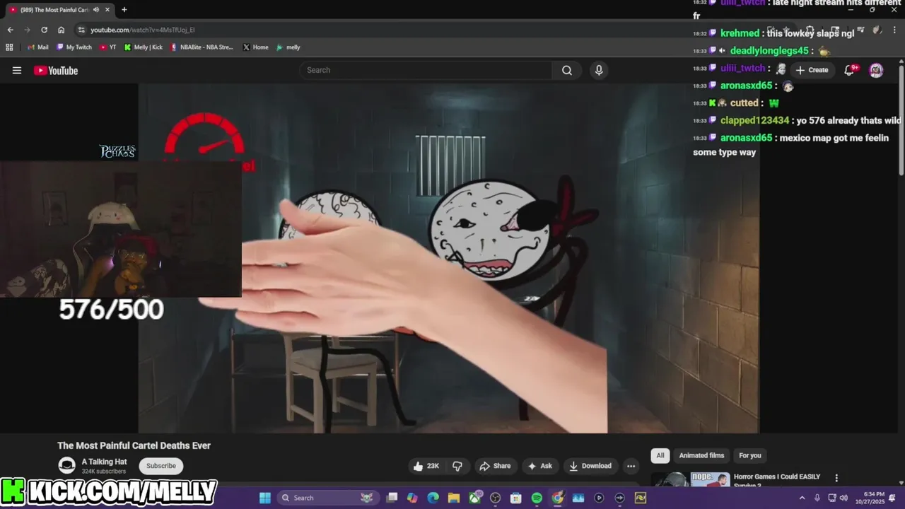Open the Windows Start menu
The width and height of the screenshot is (905, 509).
(x=265, y=498)
